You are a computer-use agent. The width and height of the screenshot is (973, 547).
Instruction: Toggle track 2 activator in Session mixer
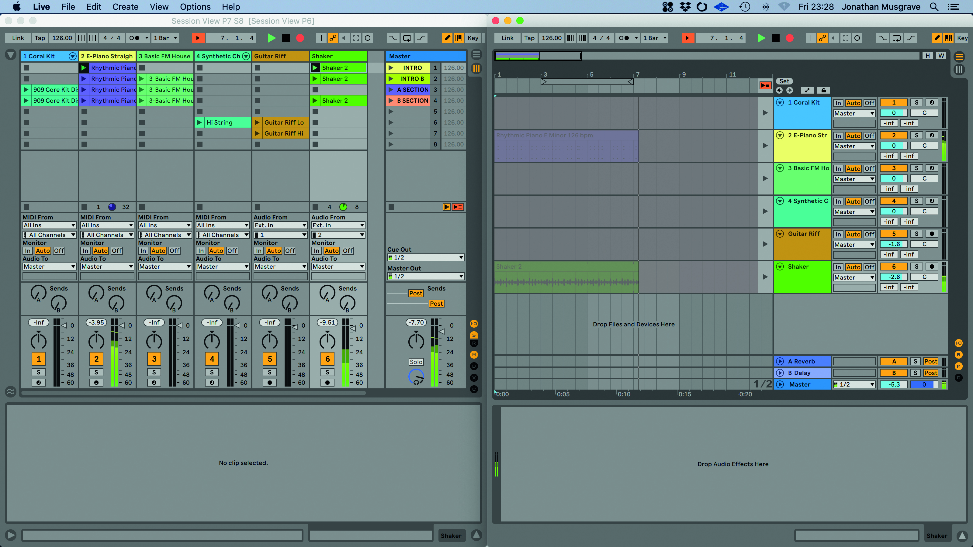click(x=96, y=359)
